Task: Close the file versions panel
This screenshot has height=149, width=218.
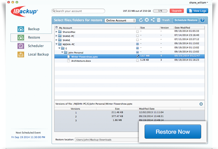Action: (201, 104)
